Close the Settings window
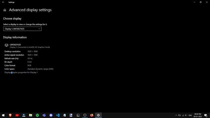The height and width of the screenshot is (118, 210). pyautogui.click(x=207, y=2)
